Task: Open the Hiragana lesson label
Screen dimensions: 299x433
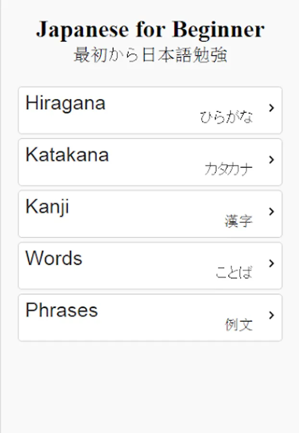Action: click(x=65, y=103)
